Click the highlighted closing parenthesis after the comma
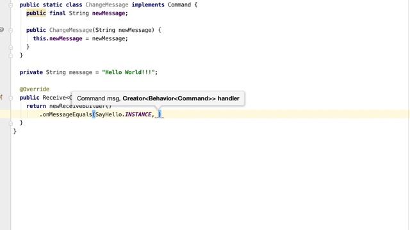The width and height of the screenshot is (410, 230). pos(160,114)
